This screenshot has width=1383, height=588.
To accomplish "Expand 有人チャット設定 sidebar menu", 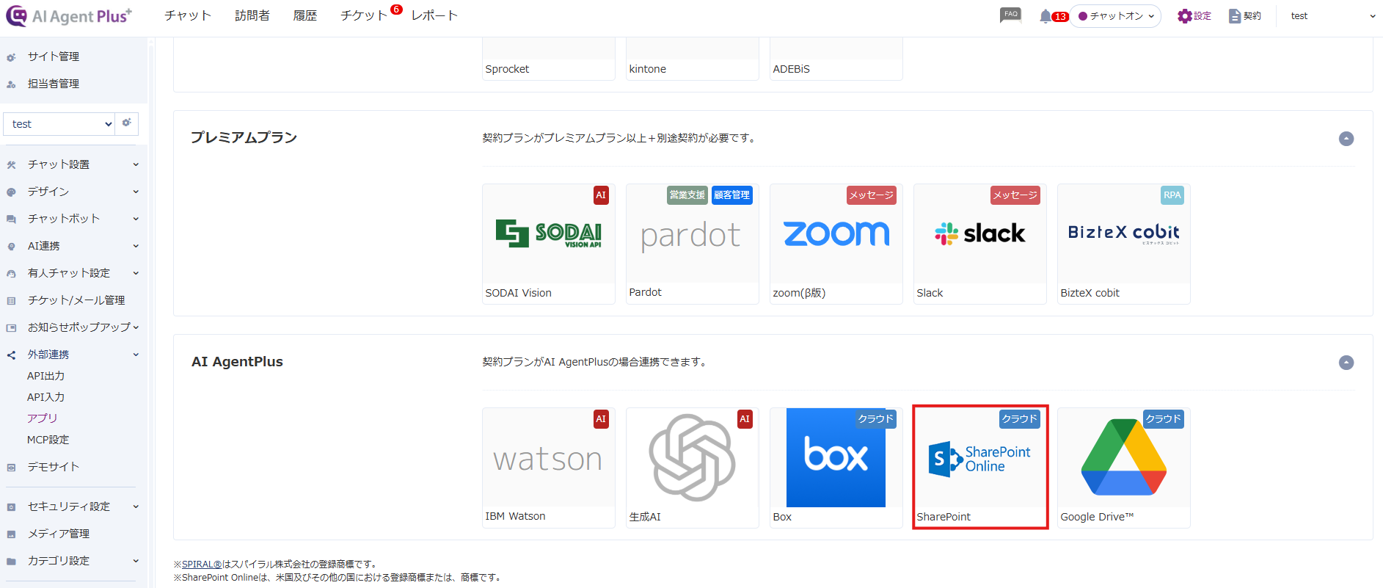I will (x=72, y=273).
